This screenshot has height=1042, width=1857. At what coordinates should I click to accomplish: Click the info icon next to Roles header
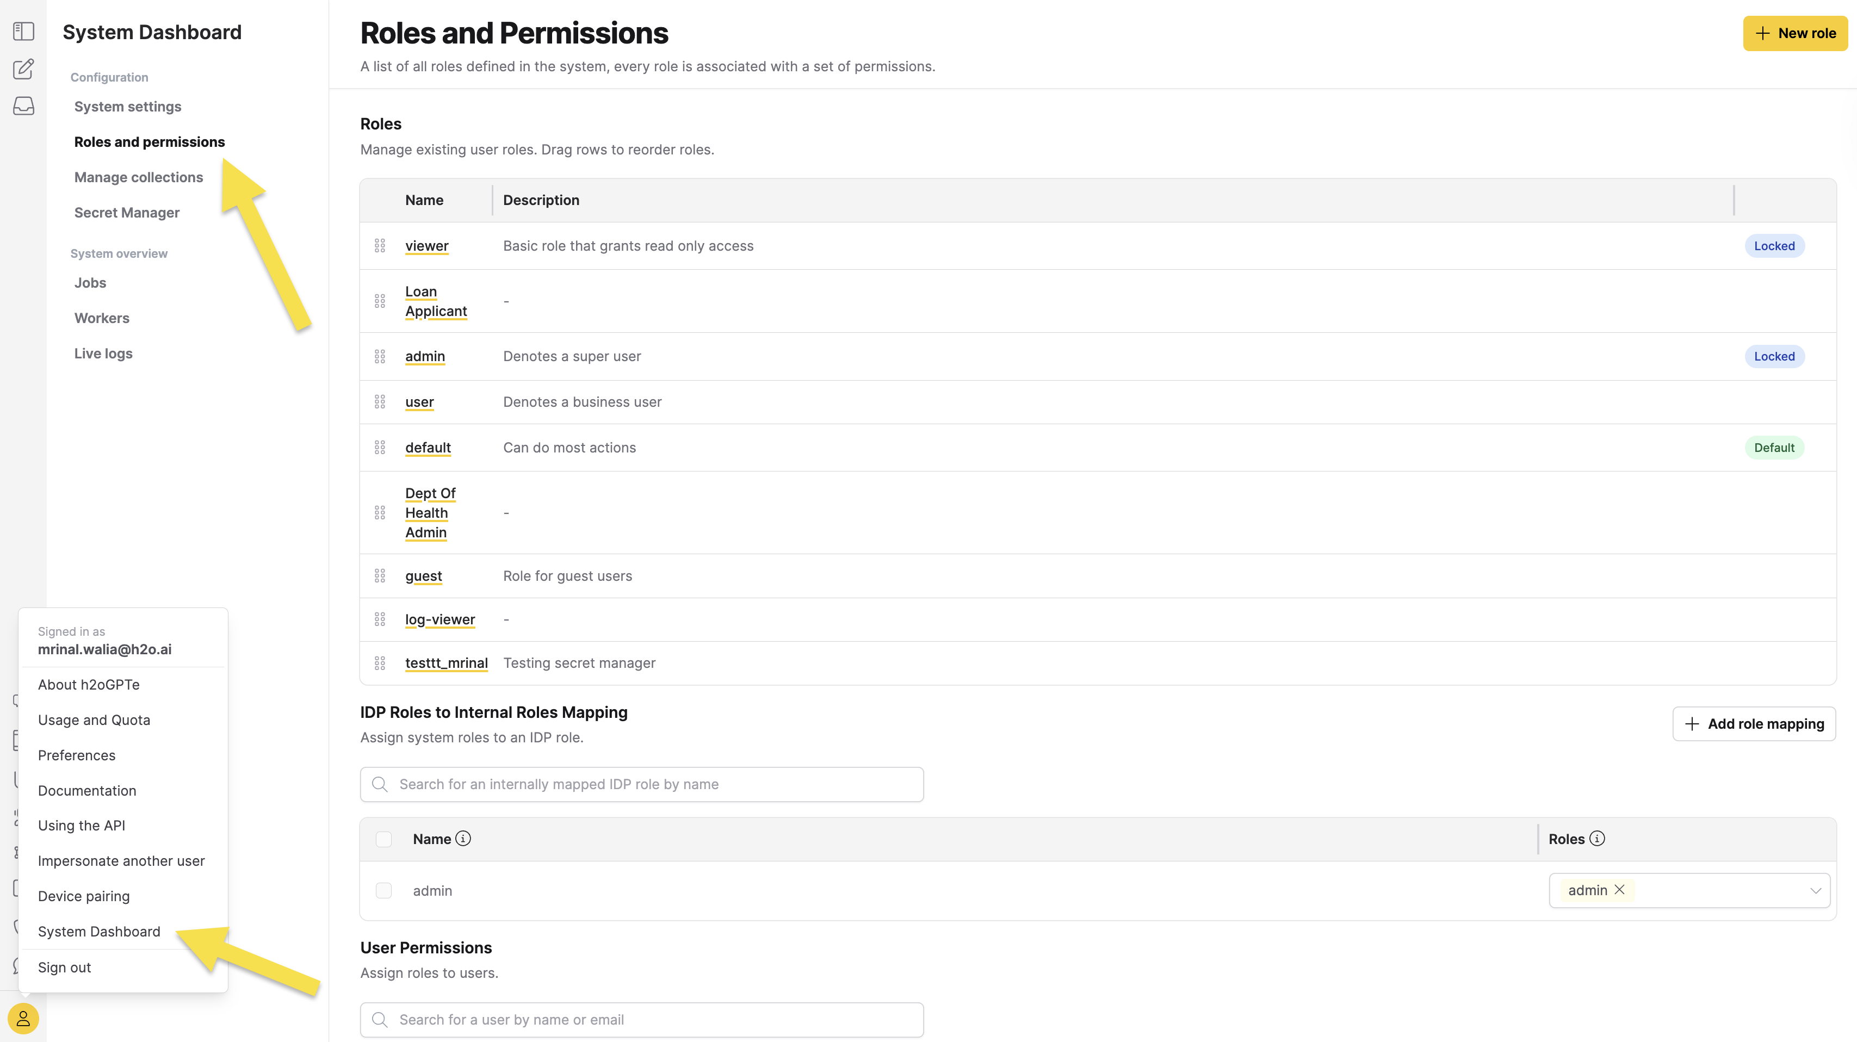pos(1598,839)
